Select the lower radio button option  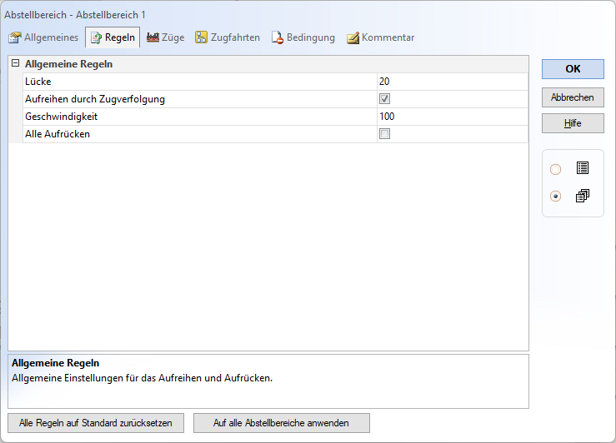(x=556, y=197)
